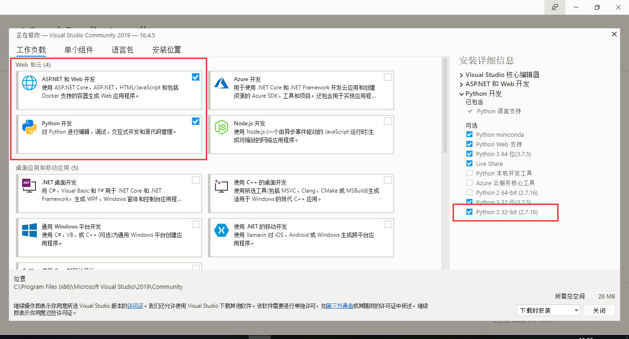Screen dimensions: 629x339
Task: Click the Python logo icon
Action: [x=29, y=127]
